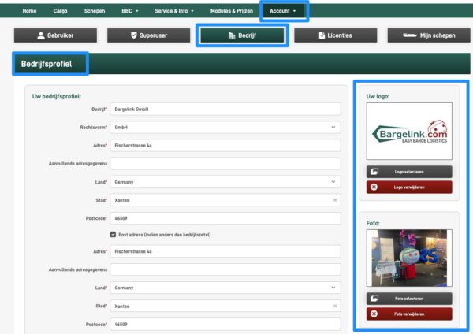Click the post address Postcode field
This screenshot has width=473, height=334.
pos(225,324)
